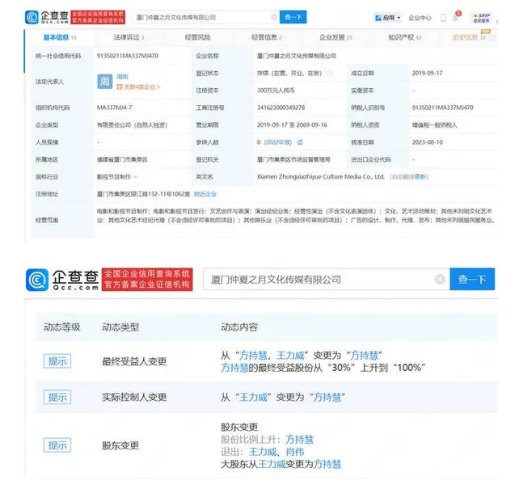Click 方持慧 at the end of 大股东 line

[x=327, y=464]
